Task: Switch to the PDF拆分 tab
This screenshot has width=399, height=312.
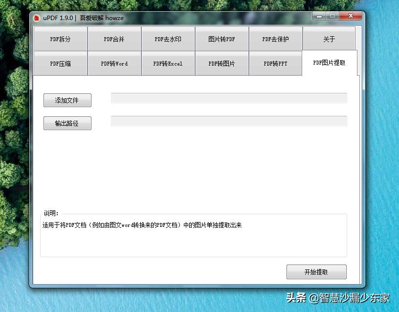Action: click(x=60, y=39)
